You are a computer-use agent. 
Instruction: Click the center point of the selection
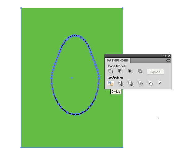tap(72, 78)
